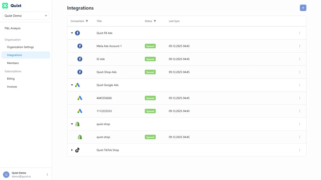Click Facebook icon beside Meta Ads Account 1
This screenshot has width=321, height=180.
click(80, 46)
